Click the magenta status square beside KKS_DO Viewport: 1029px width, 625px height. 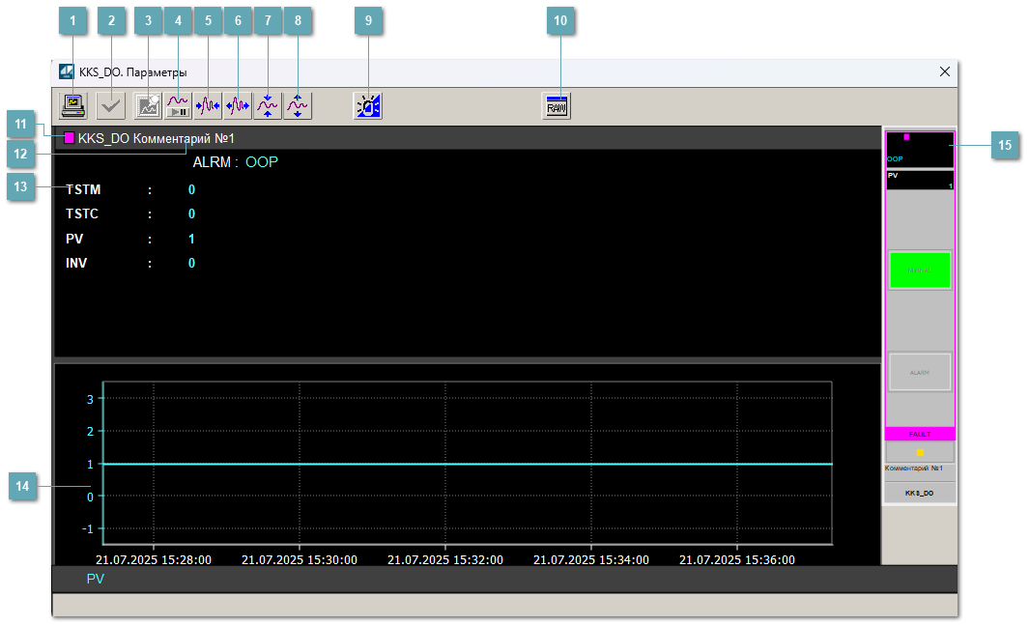(x=70, y=138)
